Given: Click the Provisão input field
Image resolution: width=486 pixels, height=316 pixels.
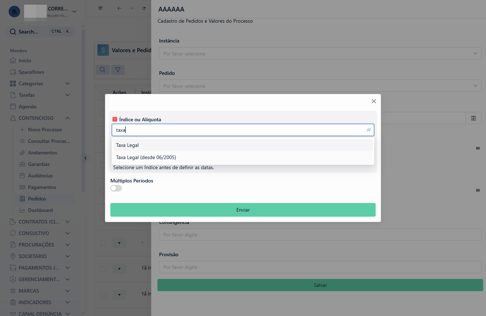Looking at the screenshot, I should 320,267.
